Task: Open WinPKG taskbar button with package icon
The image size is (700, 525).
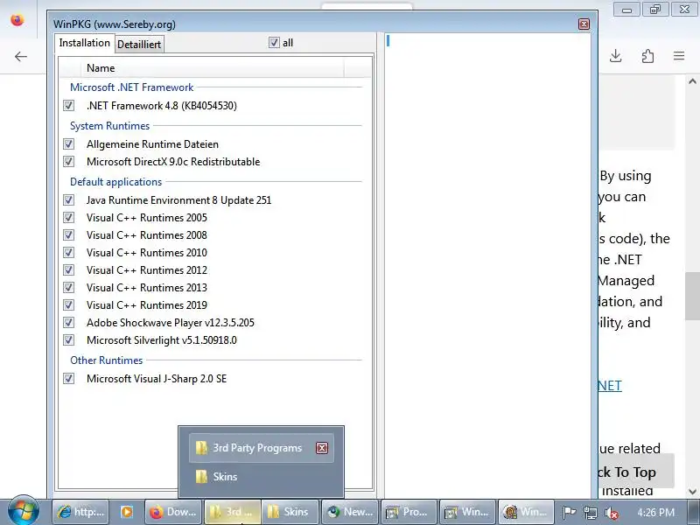Action: coord(527,512)
